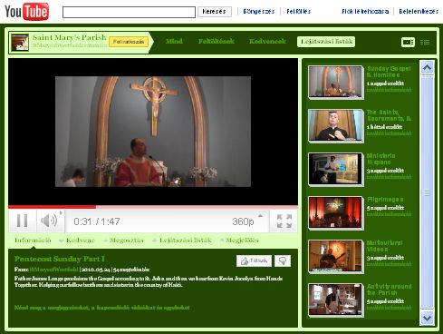The image size is (443, 334).
Task: Mute the video volume speaker icon
Action: [x=49, y=221]
